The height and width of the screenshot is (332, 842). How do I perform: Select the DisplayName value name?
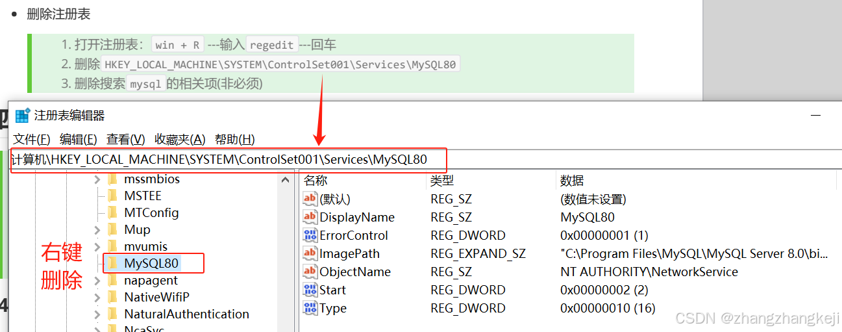[x=357, y=217]
